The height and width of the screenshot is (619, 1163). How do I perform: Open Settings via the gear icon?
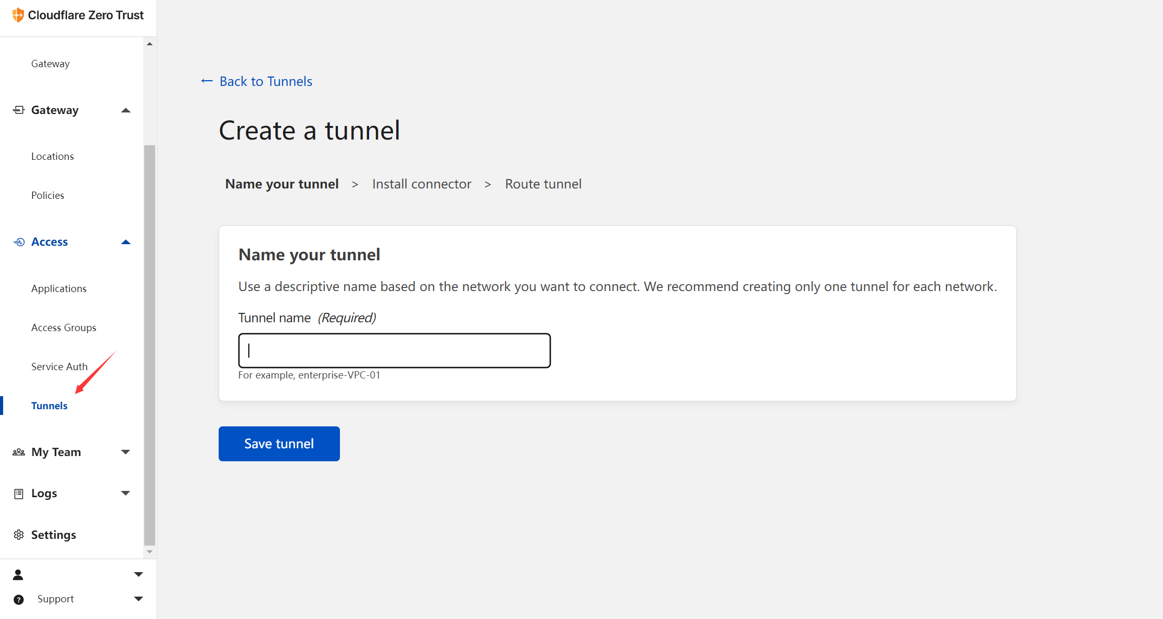click(19, 535)
